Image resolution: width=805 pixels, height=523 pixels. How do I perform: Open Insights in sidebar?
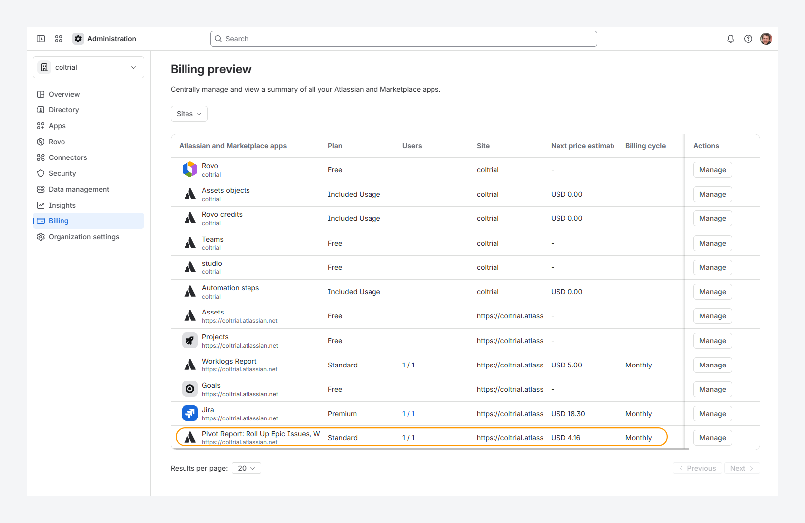pos(88,205)
